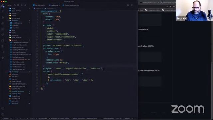The height and width of the screenshot is (120, 213).
Task: Open the Source Control view
Action: (x=3, y=17)
